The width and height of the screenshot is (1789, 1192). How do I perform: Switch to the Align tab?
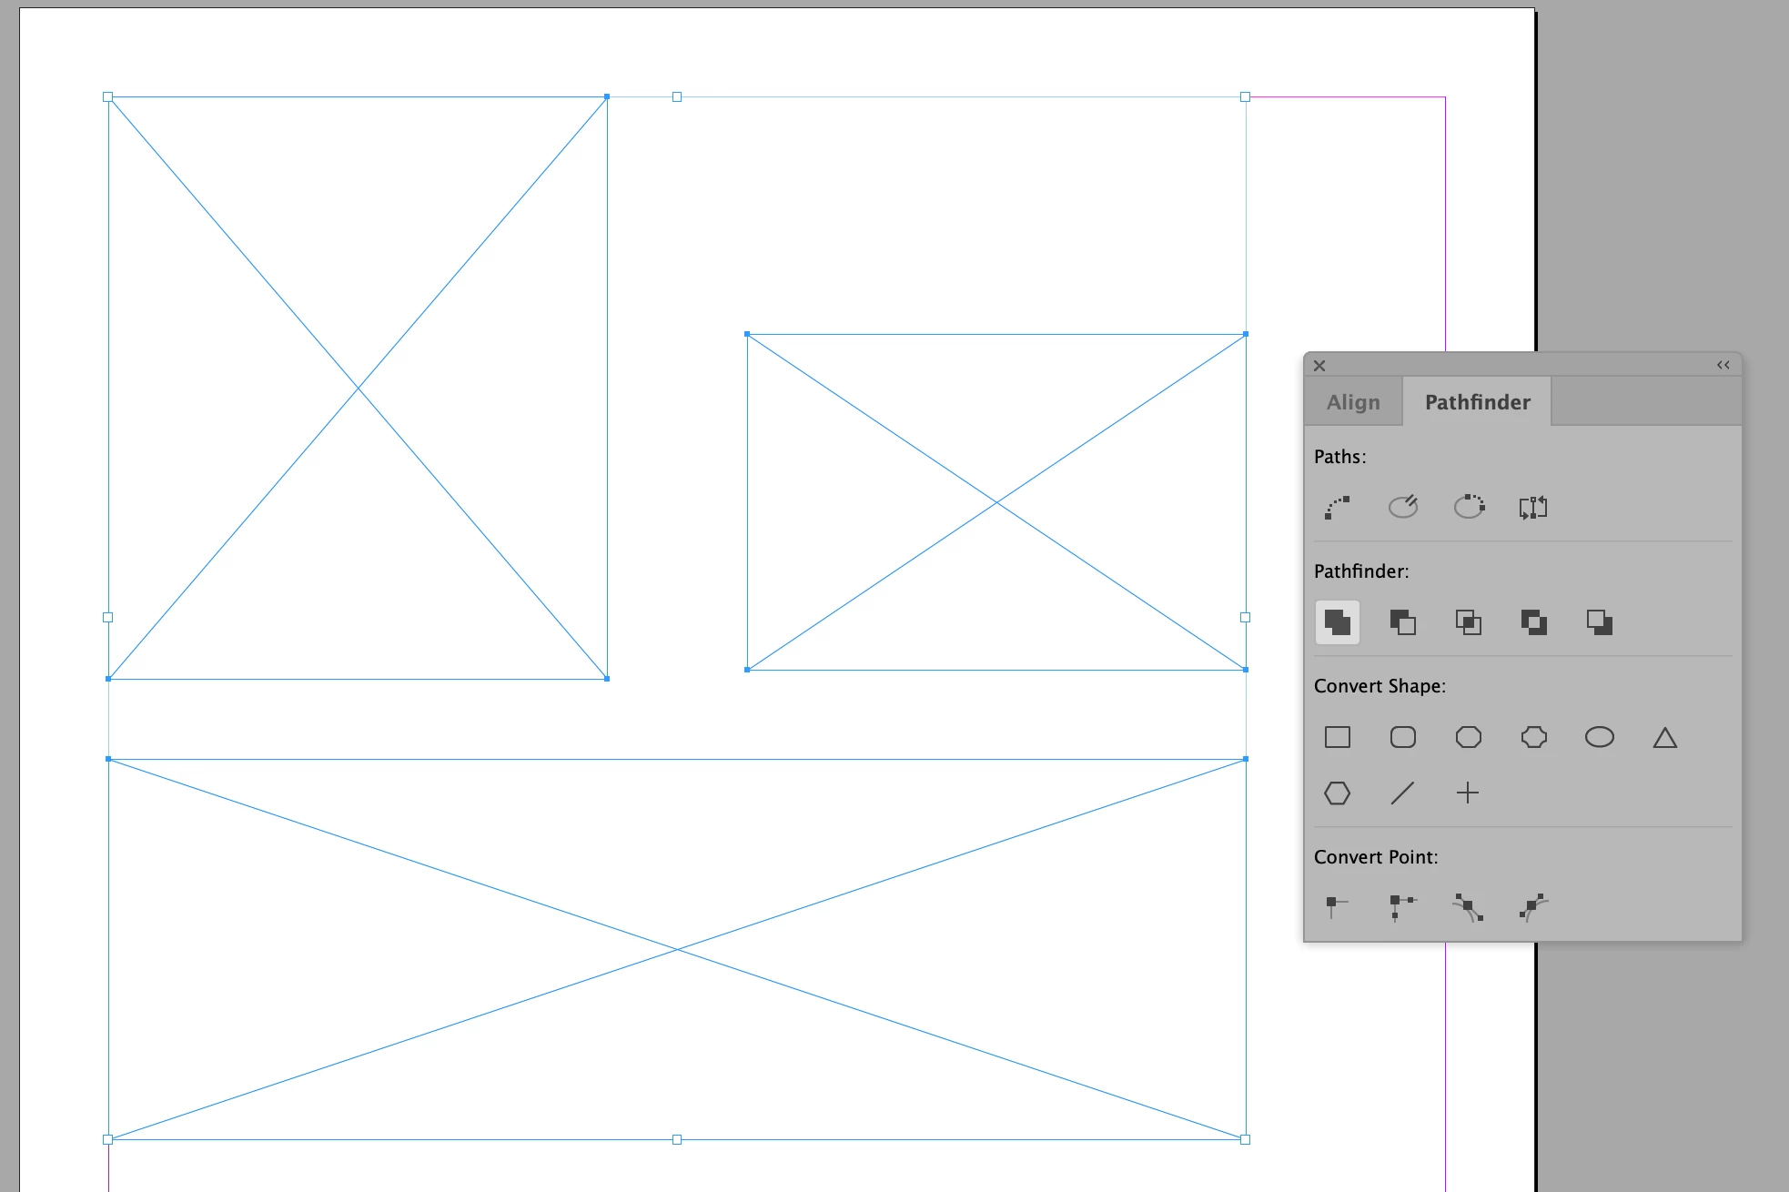pos(1353,402)
